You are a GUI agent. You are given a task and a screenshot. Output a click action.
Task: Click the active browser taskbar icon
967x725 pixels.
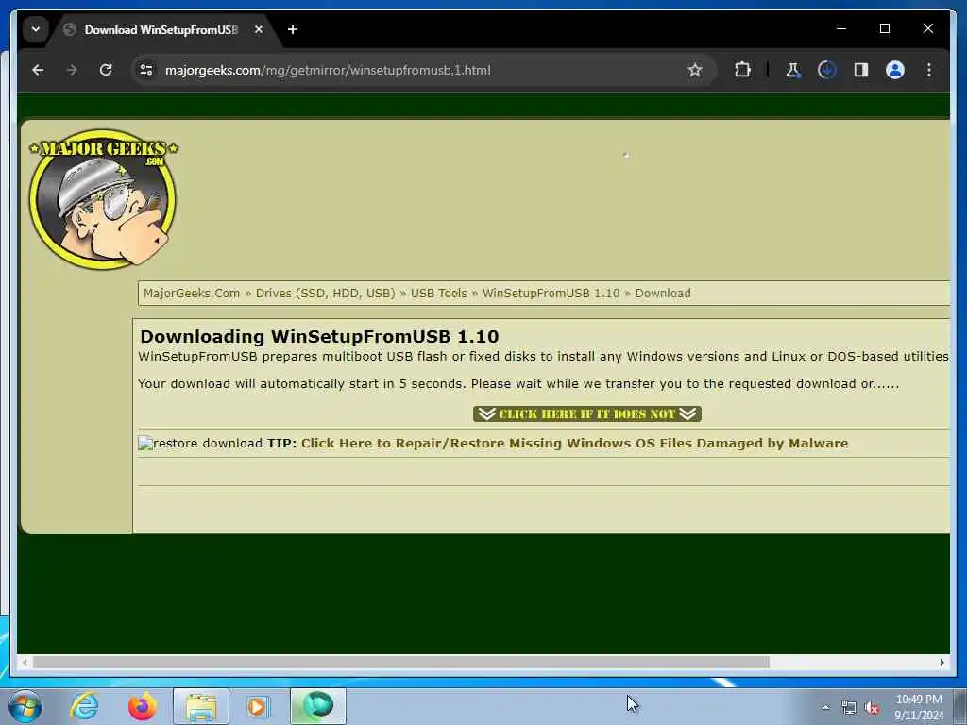318,706
